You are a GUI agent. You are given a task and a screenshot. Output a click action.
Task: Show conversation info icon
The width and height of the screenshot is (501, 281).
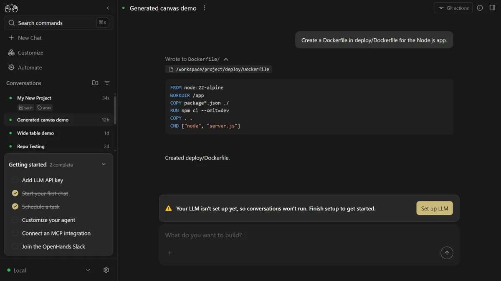480,8
